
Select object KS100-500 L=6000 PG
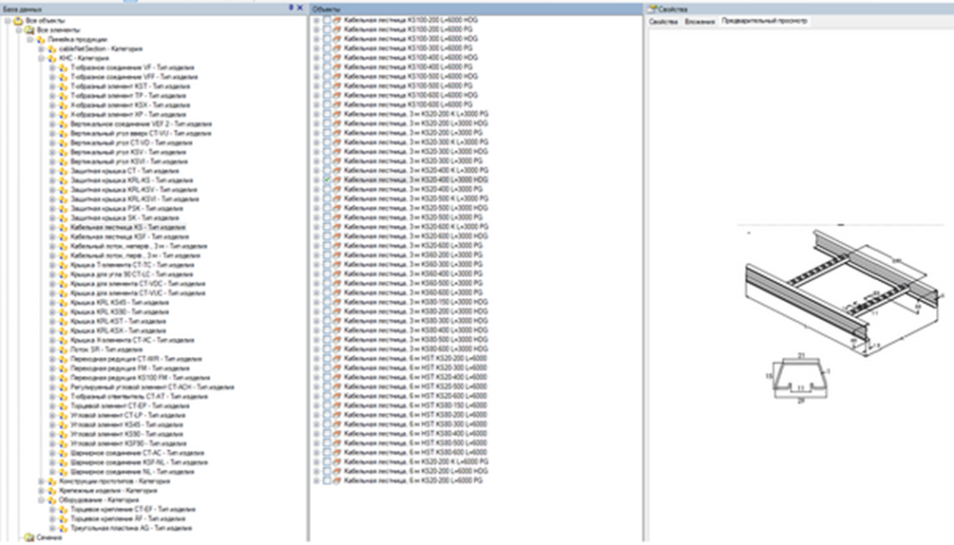point(408,85)
